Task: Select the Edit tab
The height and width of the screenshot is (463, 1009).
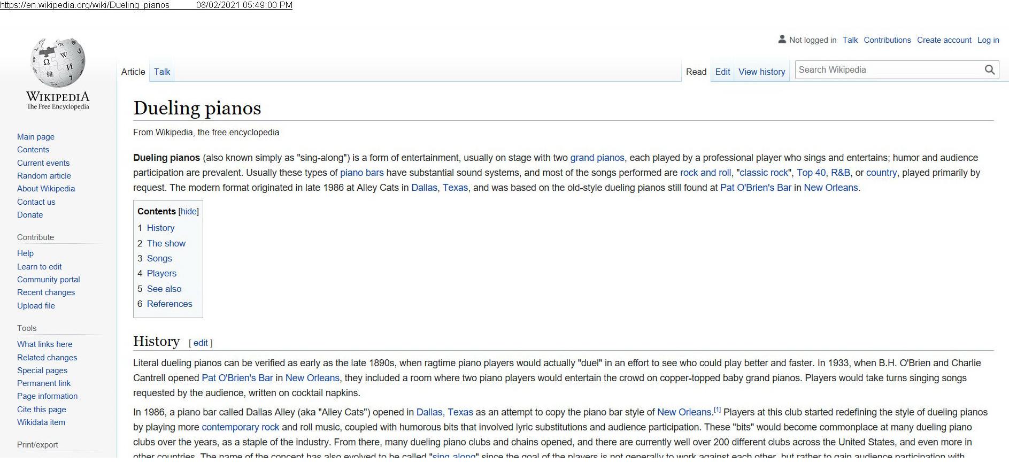Action: pos(722,72)
